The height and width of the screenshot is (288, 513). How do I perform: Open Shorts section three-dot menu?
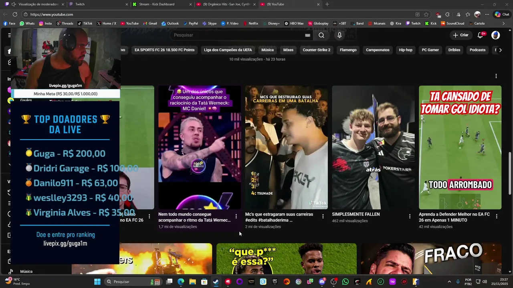tap(496, 76)
